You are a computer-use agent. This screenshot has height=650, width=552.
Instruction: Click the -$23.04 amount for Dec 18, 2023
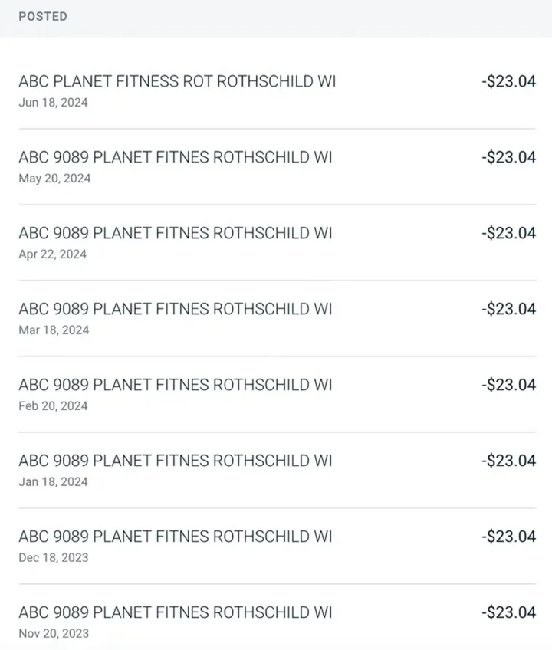click(x=508, y=537)
